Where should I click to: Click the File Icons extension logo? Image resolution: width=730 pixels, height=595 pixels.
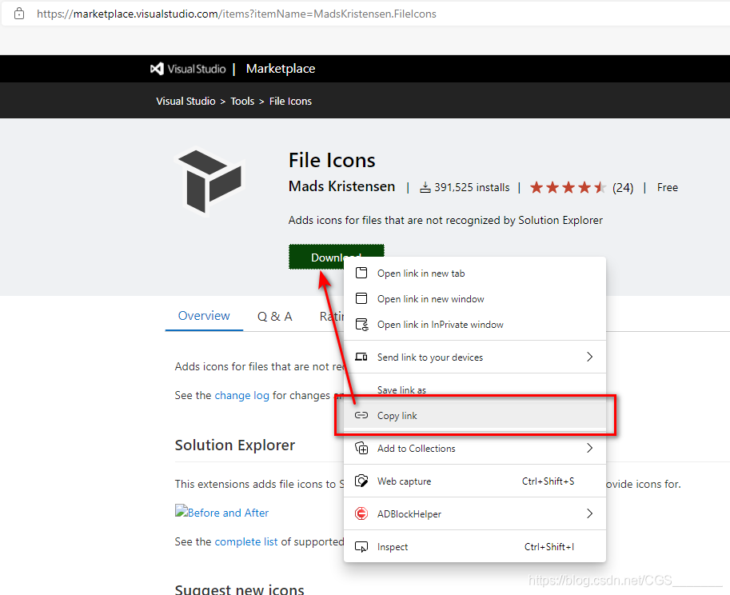tap(209, 182)
